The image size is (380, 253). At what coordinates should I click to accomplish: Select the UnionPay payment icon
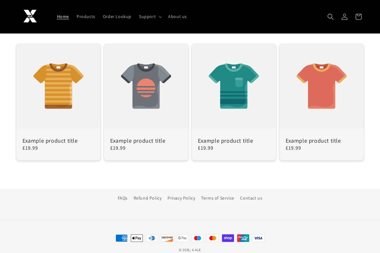pos(243,238)
